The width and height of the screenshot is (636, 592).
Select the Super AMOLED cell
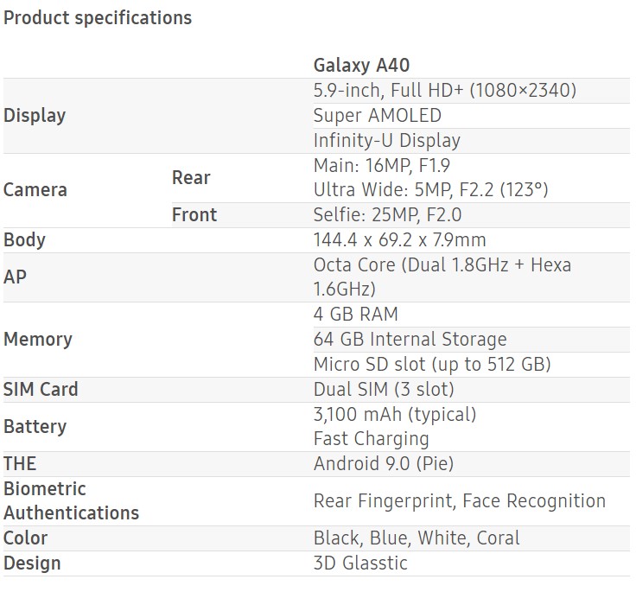[x=377, y=116]
